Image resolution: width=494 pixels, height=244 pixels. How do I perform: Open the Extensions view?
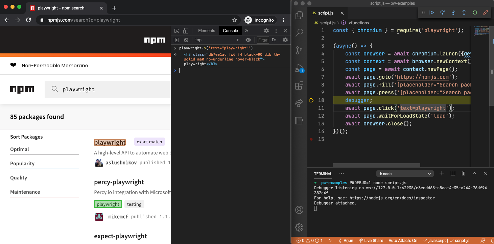pos(299,86)
